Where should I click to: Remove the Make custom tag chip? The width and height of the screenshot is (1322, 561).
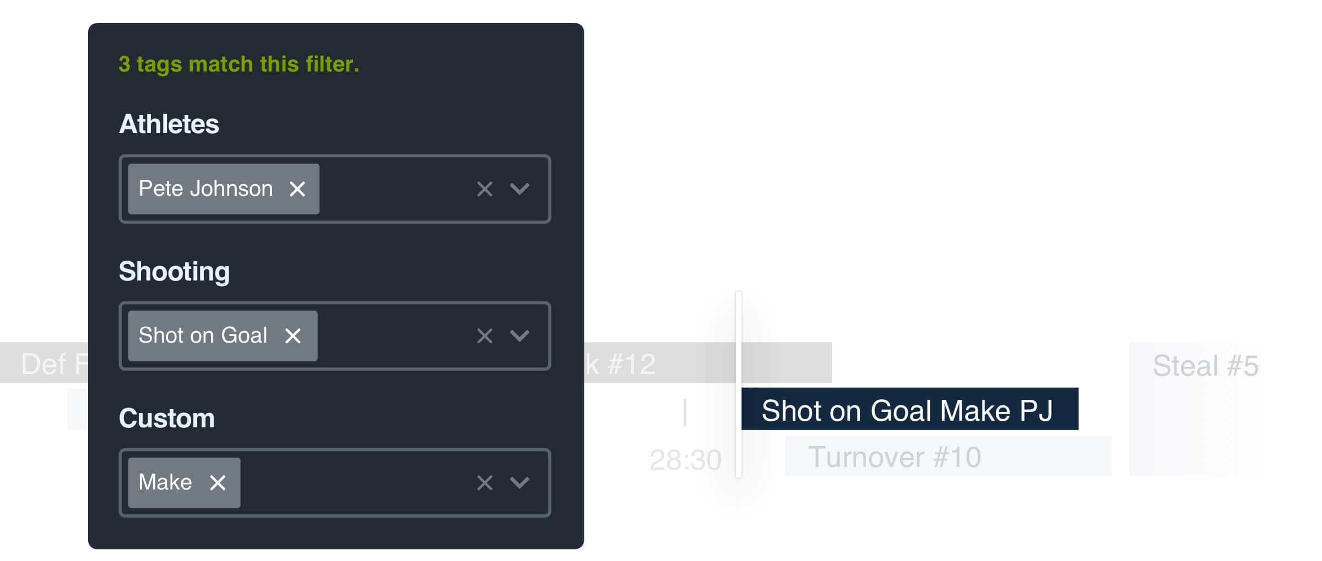click(218, 483)
